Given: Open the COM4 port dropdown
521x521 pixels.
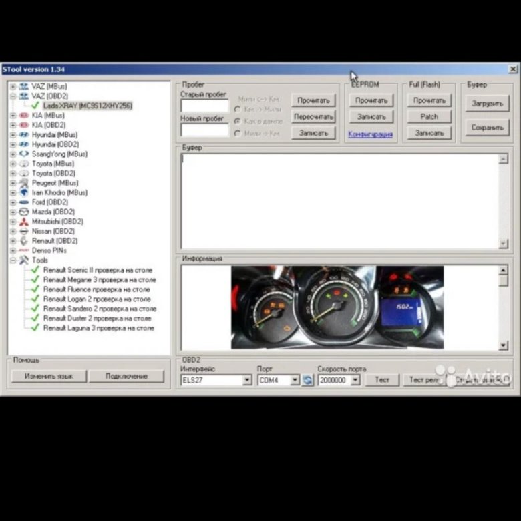Looking at the screenshot, I should click(x=295, y=380).
